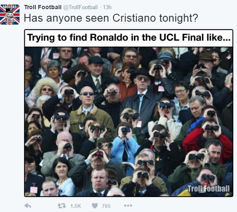Screen dimensions: 237x212
Task: Open the Troll Football Union Jack avatar
Action: [x=10, y=15]
